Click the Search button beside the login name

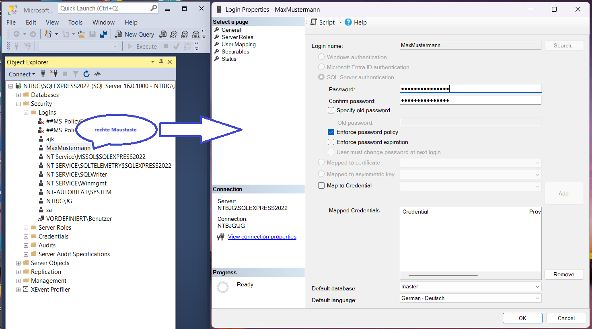click(564, 45)
